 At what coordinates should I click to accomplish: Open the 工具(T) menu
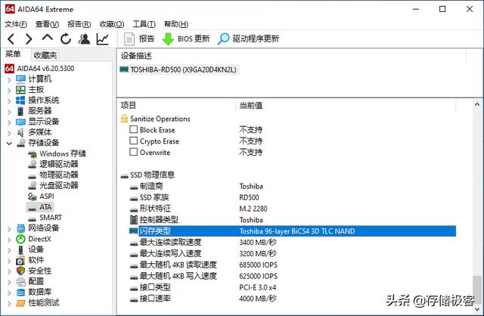(144, 24)
